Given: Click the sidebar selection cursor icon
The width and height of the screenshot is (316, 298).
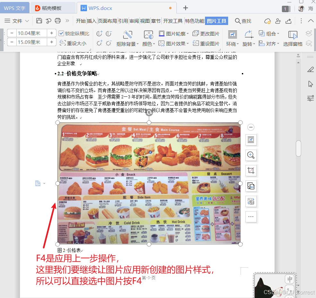Looking at the screenshot, I should (x=310, y=84).
